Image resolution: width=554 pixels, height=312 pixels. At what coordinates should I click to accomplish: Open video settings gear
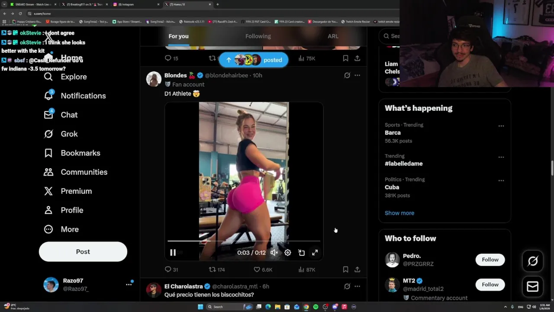coord(288,253)
